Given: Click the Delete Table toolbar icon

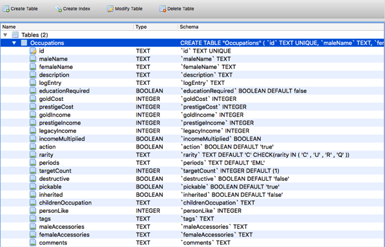Looking at the screenshot, I should [x=162, y=8].
